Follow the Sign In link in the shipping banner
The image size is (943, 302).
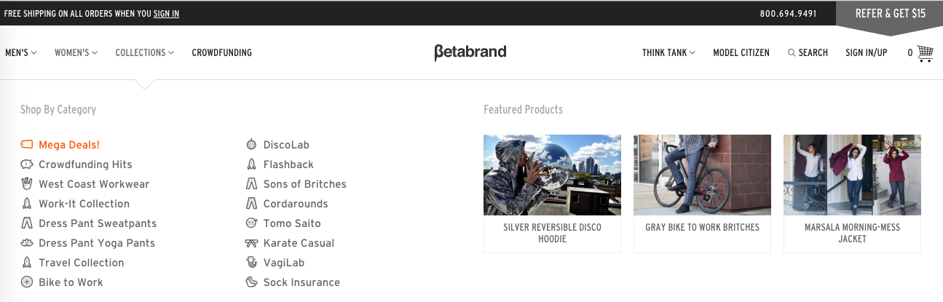point(166,14)
